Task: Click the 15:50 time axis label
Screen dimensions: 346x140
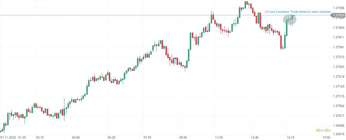Action: (326, 138)
